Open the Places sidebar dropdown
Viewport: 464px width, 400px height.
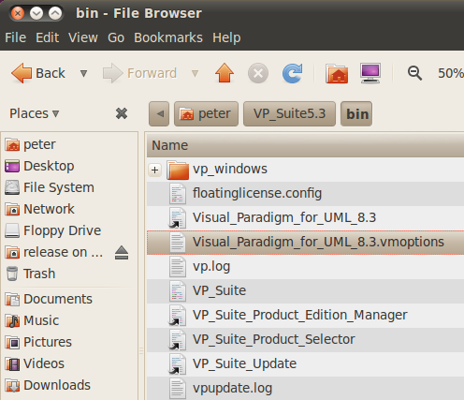(x=34, y=113)
